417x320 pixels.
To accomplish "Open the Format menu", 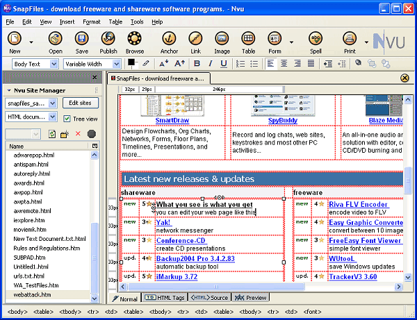I will click(x=92, y=22).
